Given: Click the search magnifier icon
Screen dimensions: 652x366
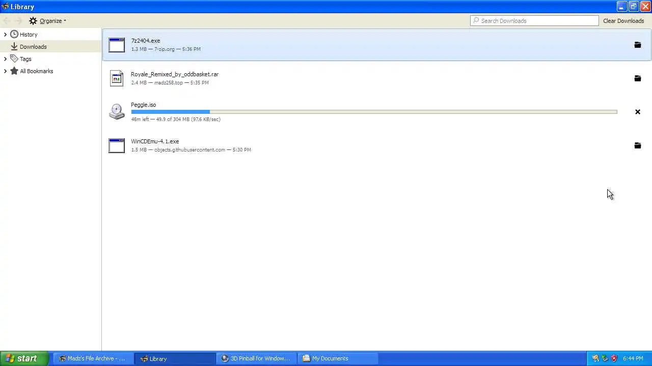Looking at the screenshot, I should [476, 21].
